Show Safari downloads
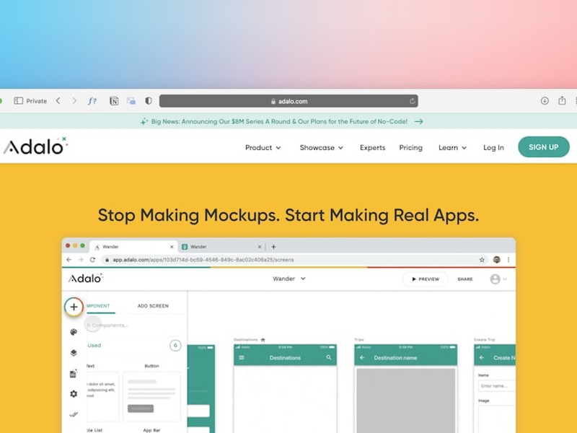Viewport: 577px width, 433px height. pos(545,101)
